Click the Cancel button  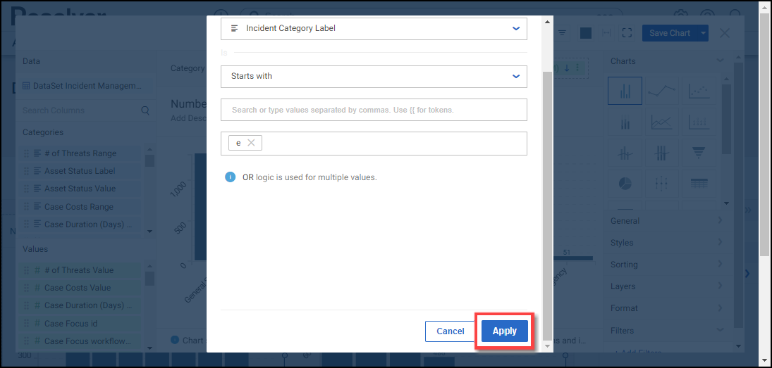(x=450, y=331)
